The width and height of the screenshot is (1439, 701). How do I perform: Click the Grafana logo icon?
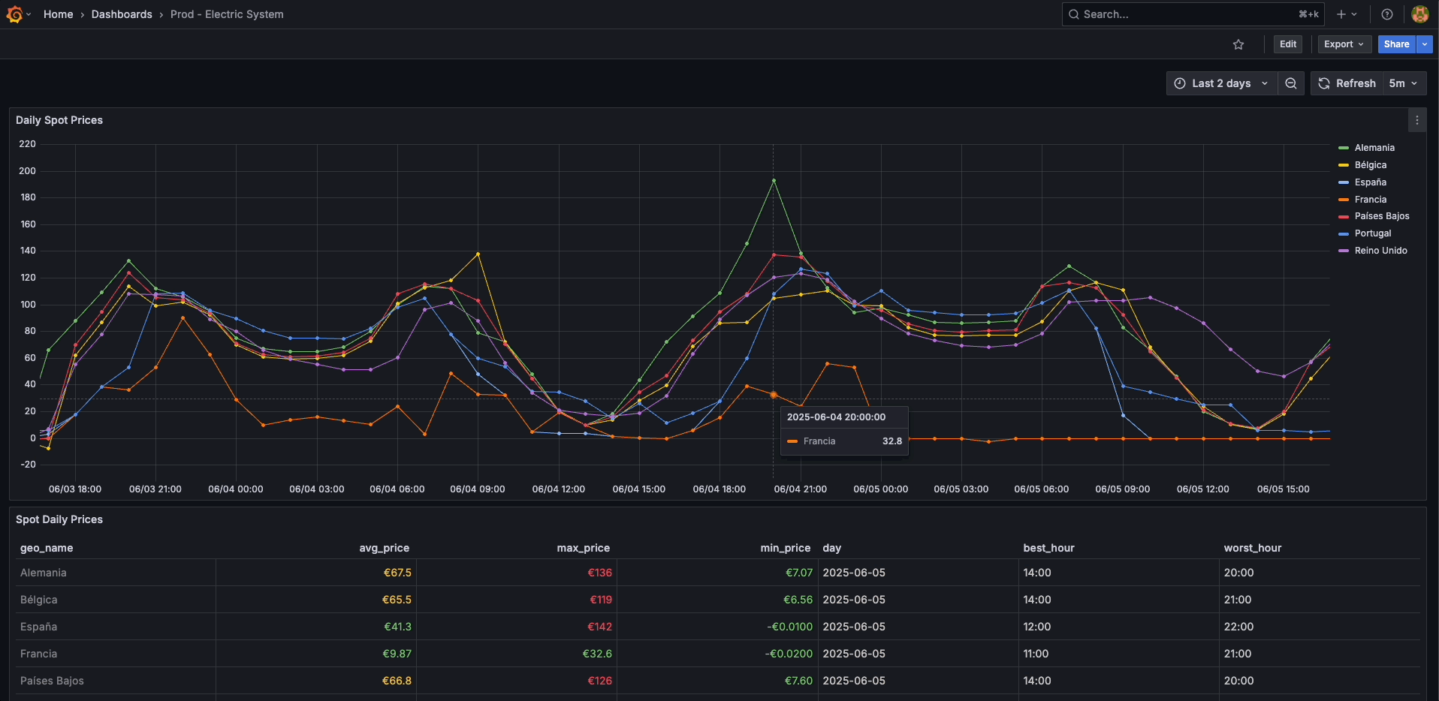point(14,14)
